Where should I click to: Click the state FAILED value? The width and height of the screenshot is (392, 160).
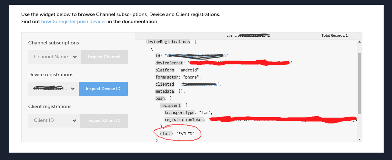click(x=185, y=134)
